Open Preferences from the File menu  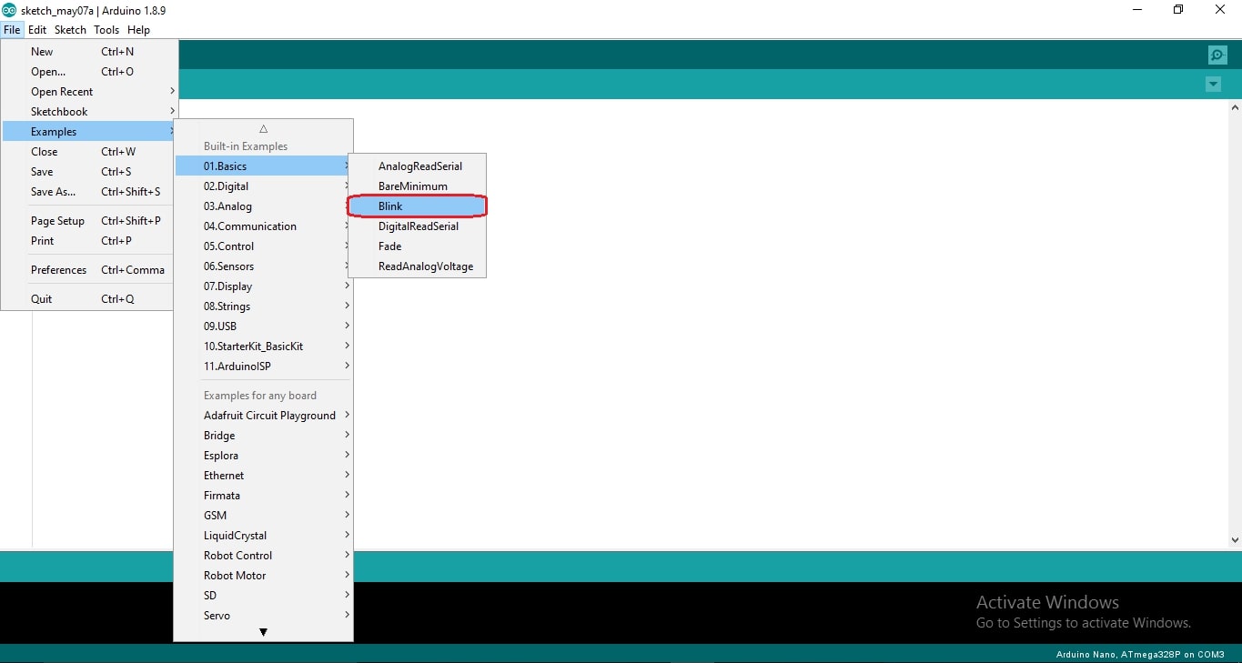click(89, 270)
